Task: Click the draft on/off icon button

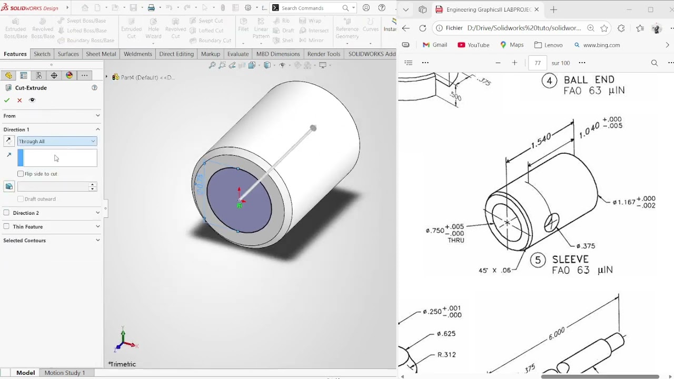Action: tap(9, 186)
